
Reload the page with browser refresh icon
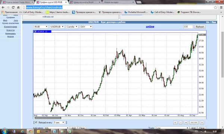click(13, 7)
